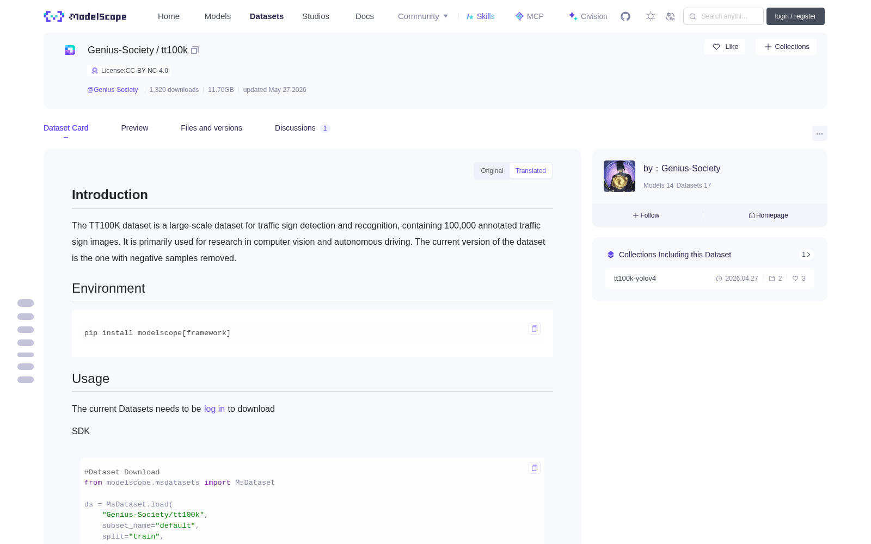Click the License CC-BY-NC-4.0 badge
This screenshot has width=871, height=544.
[x=129, y=71]
